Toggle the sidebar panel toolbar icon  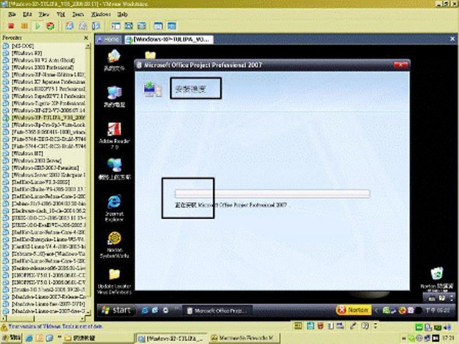(x=116, y=26)
